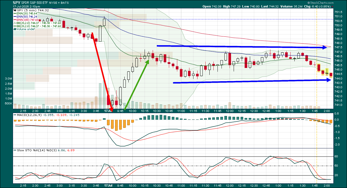Click the 50 level on the stochastic axis
This screenshot has width=347, height=188.
(337, 166)
